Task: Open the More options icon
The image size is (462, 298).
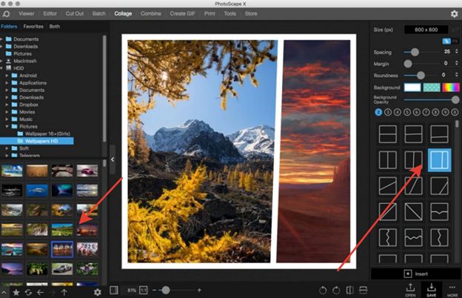Action: coord(452,288)
